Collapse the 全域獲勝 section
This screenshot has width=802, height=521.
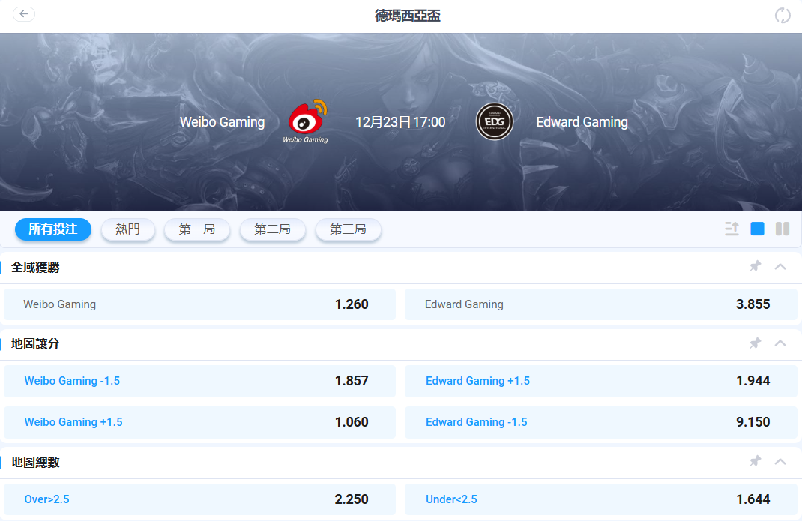tap(780, 266)
